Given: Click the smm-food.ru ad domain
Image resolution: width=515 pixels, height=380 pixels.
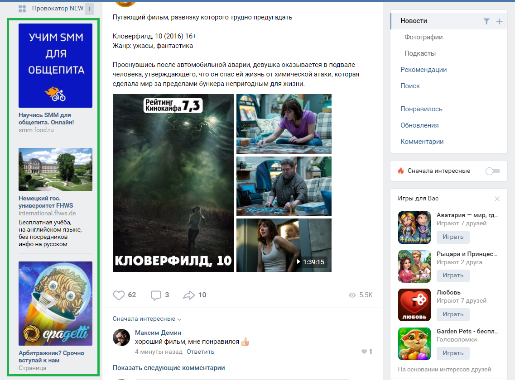Looking at the screenshot, I should click(36, 130).
